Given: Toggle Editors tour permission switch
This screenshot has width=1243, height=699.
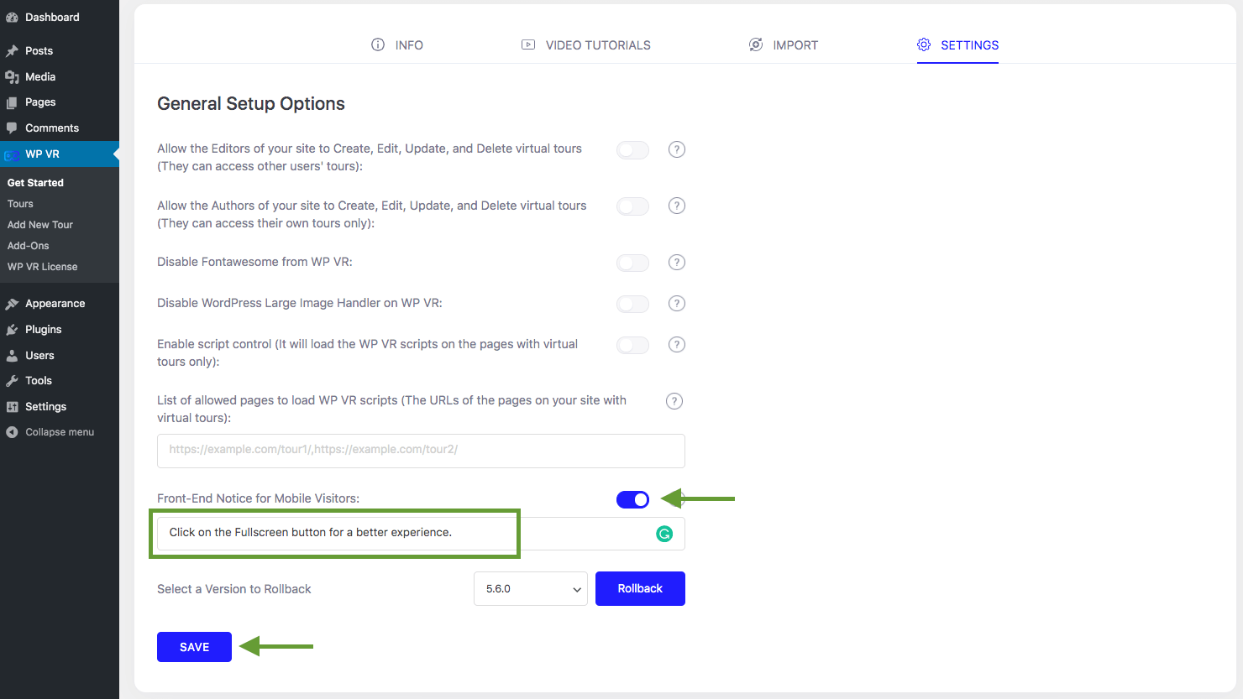Looking at the screenshot, I should pyautogui.click(x=632, y=150).
